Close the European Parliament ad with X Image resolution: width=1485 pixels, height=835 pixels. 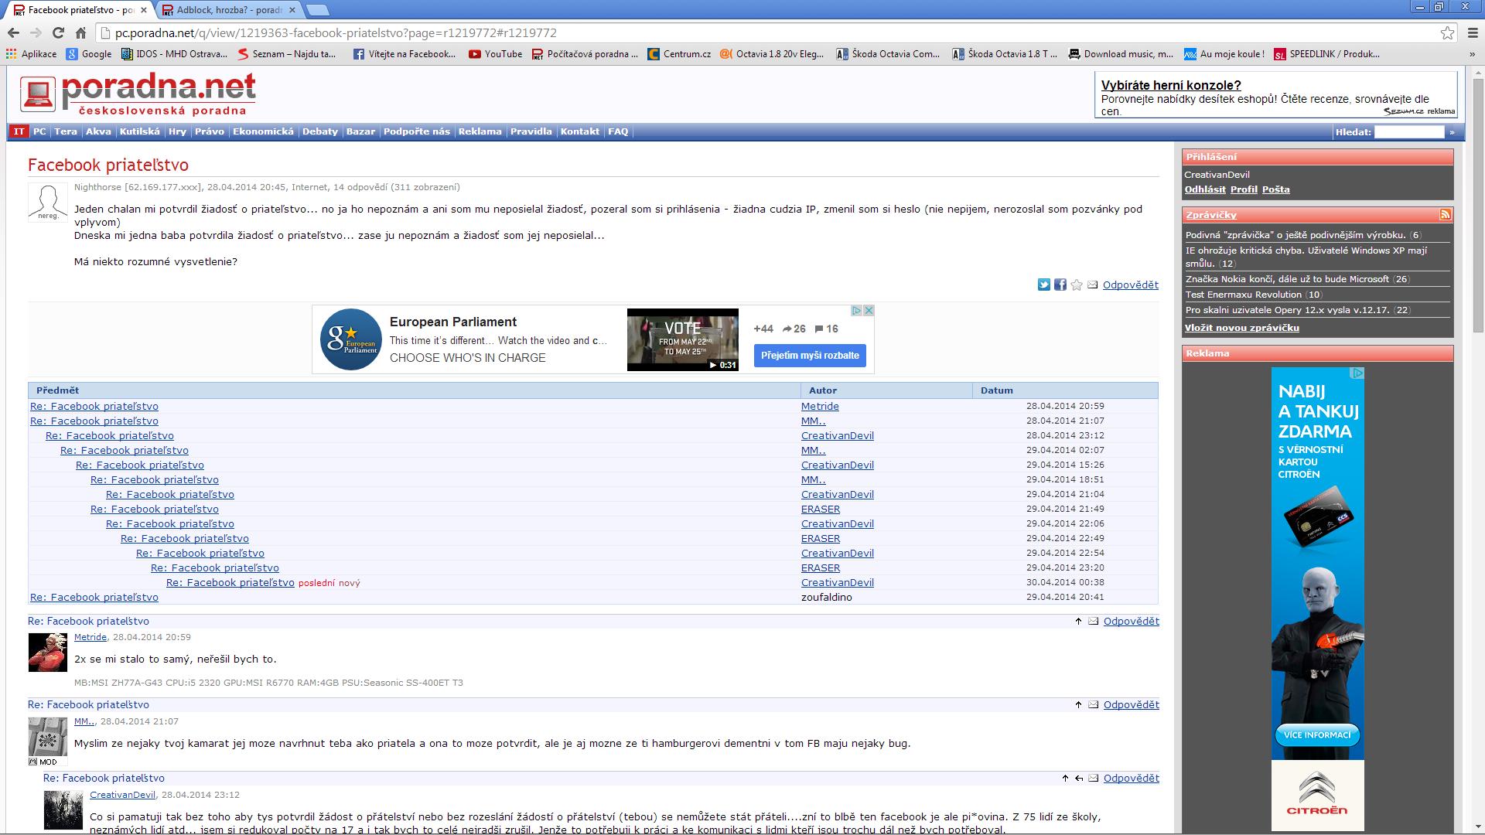869,310
